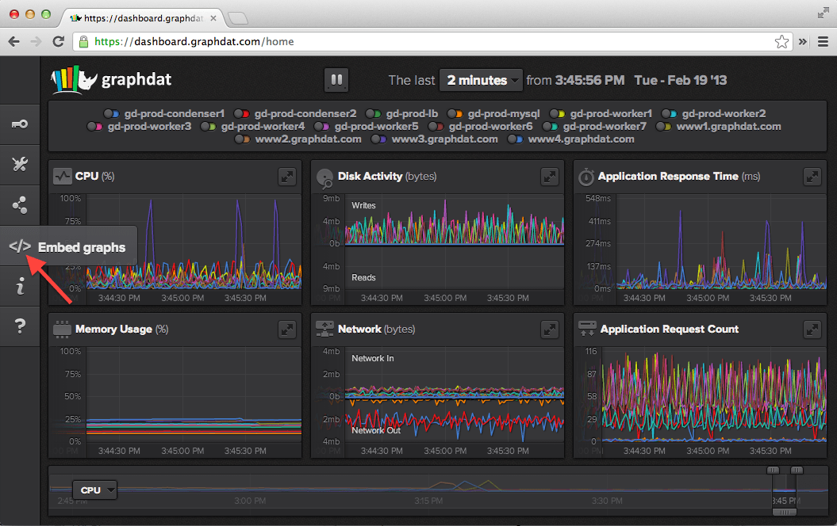This screenshot has width=837, height=526.
Task: Pause the live dashboard stream
Action: [336, 80]
